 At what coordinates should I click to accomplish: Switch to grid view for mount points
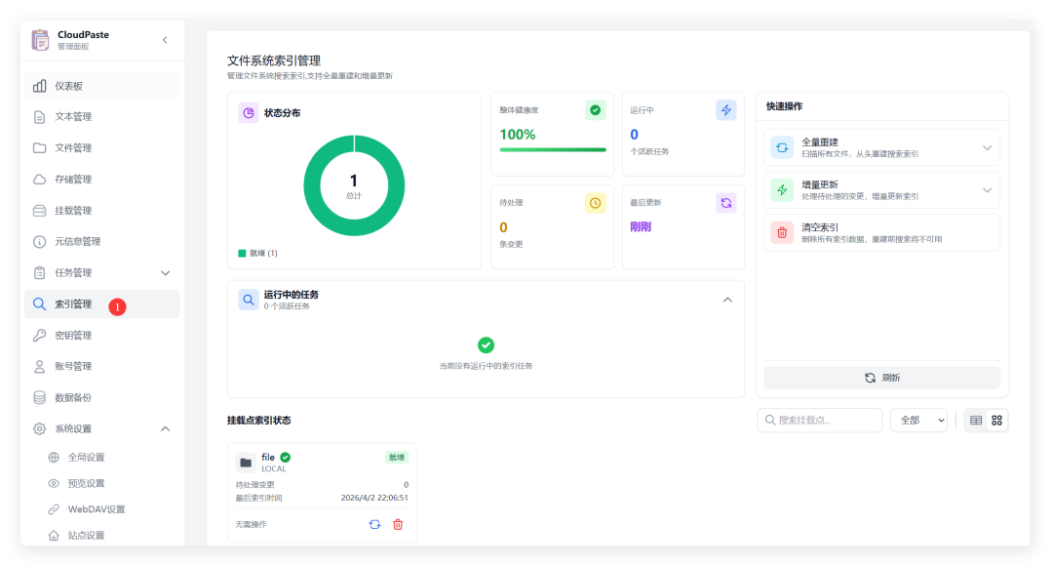[997, 420]
